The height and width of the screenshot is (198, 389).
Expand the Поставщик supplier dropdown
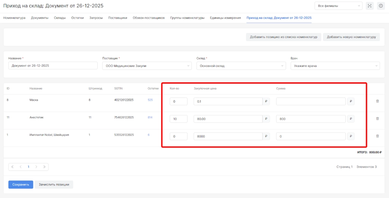tap(147, 66)
